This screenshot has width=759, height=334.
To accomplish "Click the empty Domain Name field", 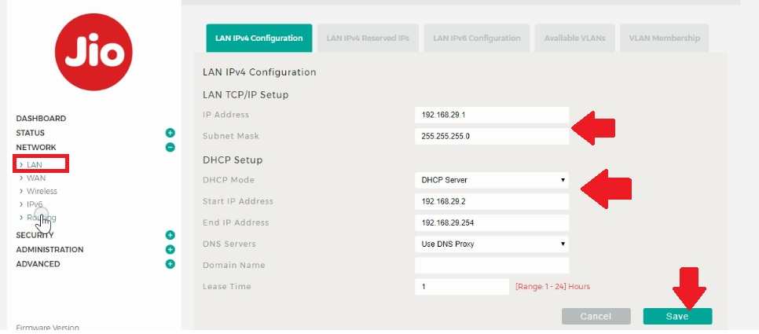I will coord(492,266).
